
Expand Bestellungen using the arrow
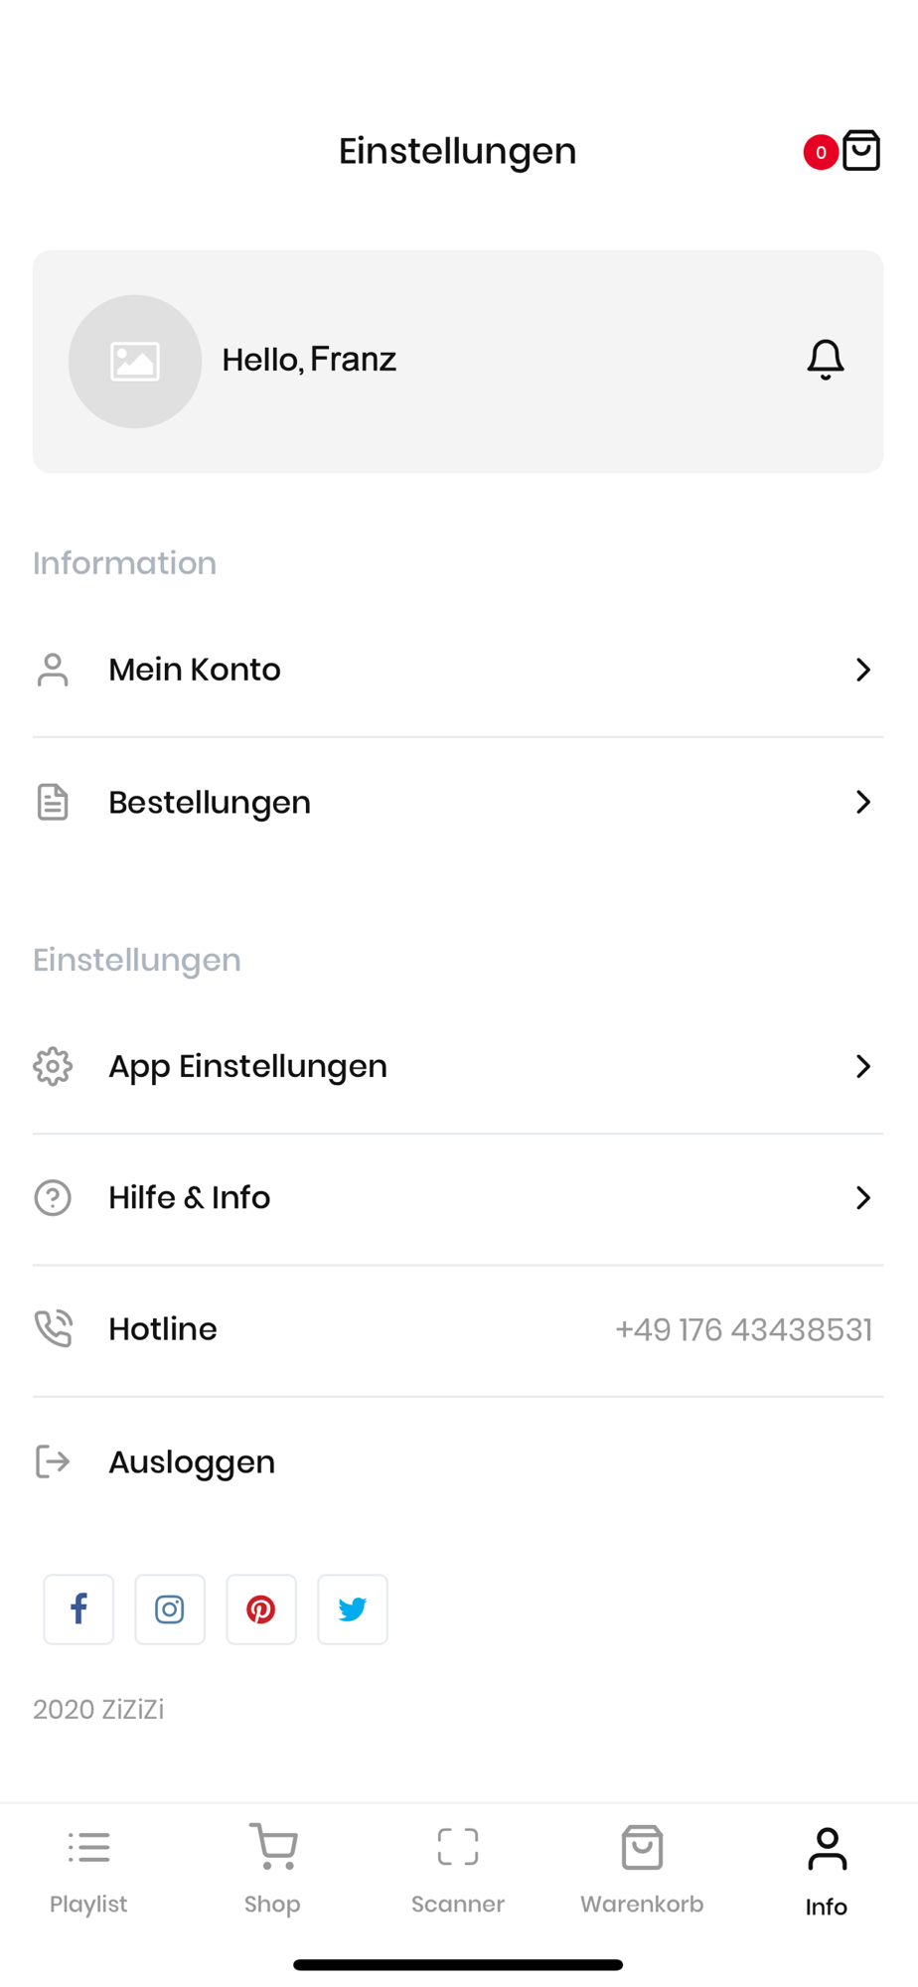coord(862,802)
